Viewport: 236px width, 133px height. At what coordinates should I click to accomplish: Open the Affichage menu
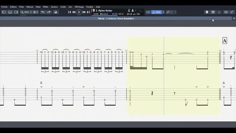click(79, 7)
